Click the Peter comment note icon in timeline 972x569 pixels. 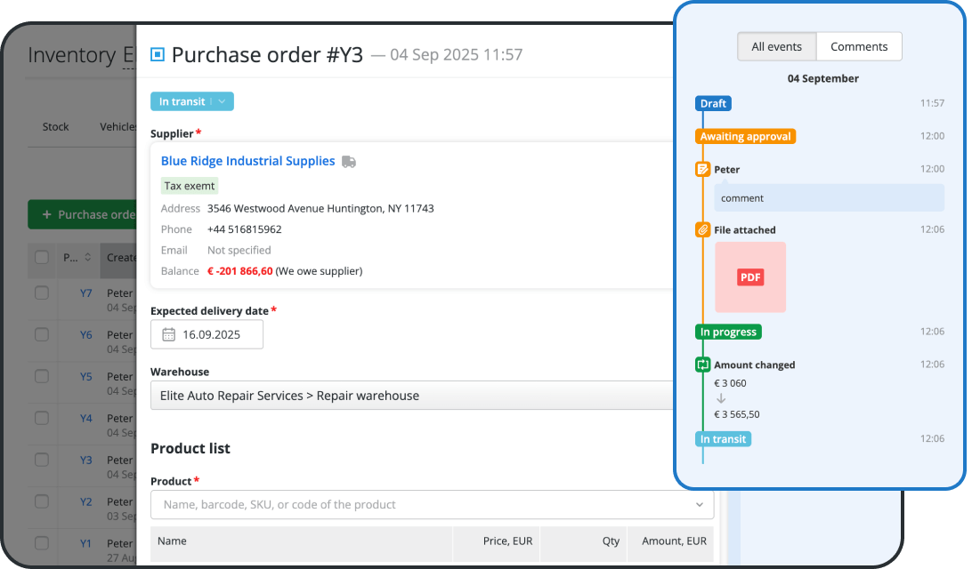702,169
